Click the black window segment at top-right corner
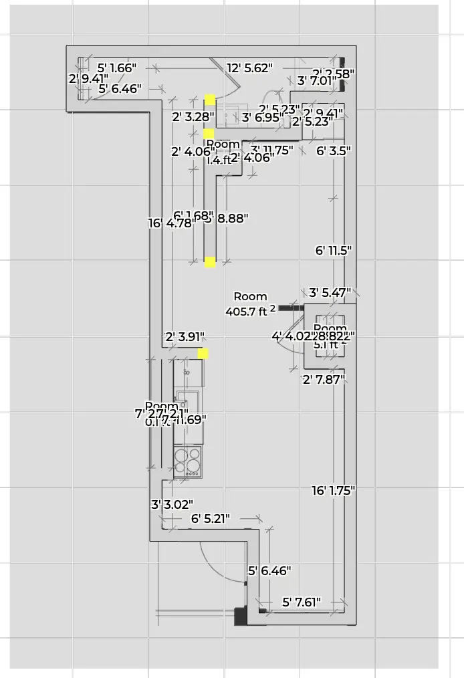Viewport: 464px width, 678px height. tap(342, 75)
